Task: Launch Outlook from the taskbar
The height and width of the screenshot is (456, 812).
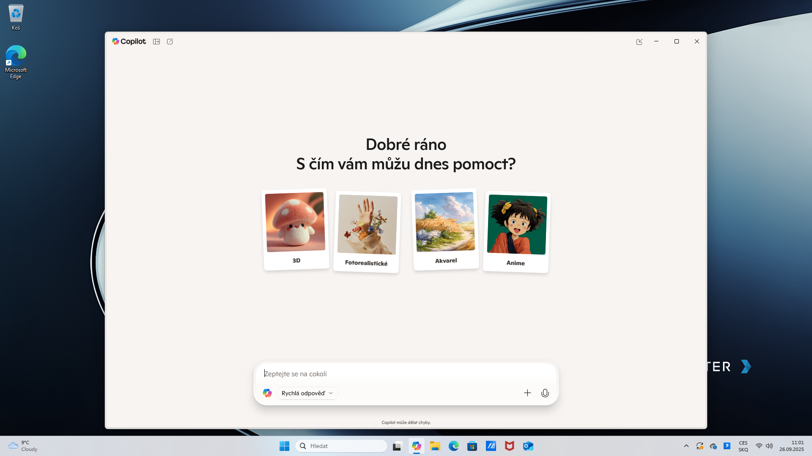Action: coord(528,446)
